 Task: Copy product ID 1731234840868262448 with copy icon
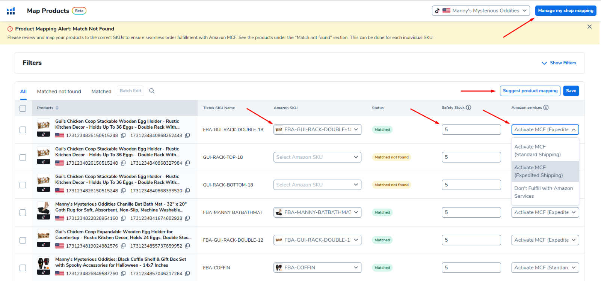[x=187, y=135]
